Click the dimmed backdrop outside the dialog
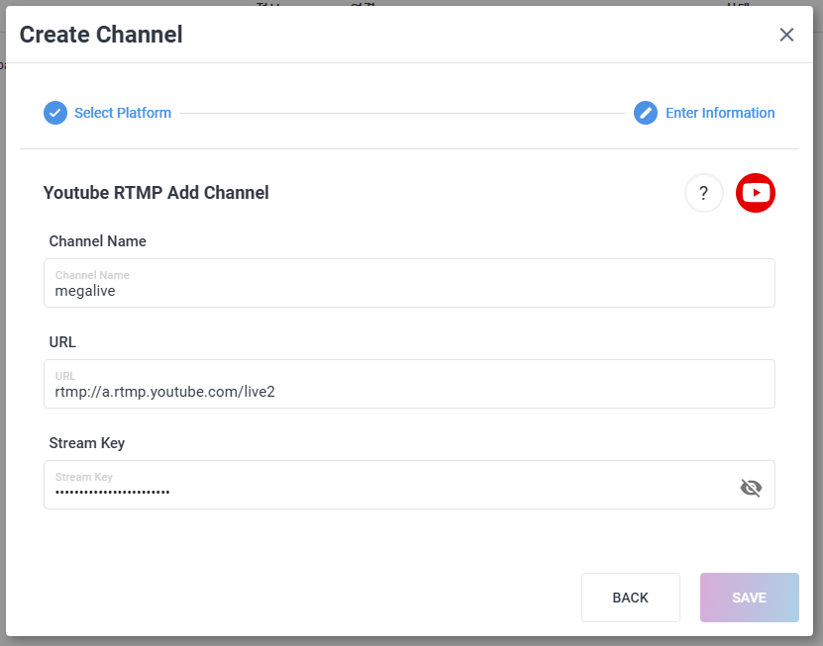823x646 pixels. point(818,315)
